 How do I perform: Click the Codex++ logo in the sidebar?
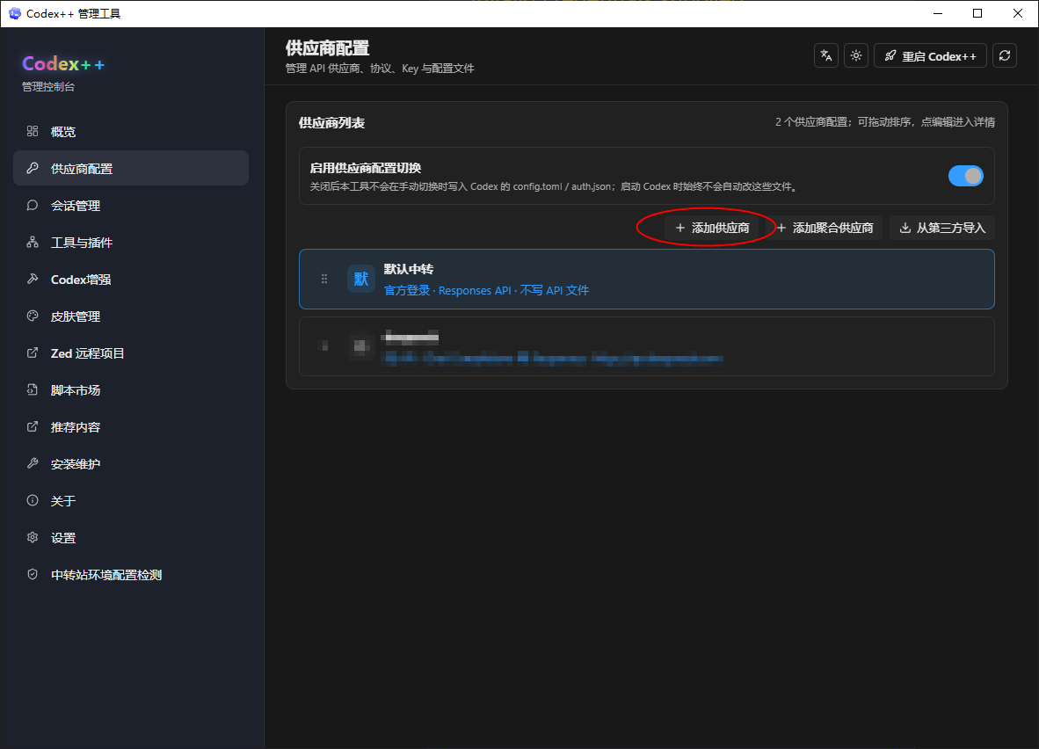pyautogui.click(x=63, y=63)
